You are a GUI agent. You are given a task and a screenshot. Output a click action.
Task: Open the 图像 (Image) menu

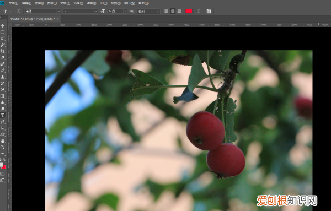coord(39,3)
